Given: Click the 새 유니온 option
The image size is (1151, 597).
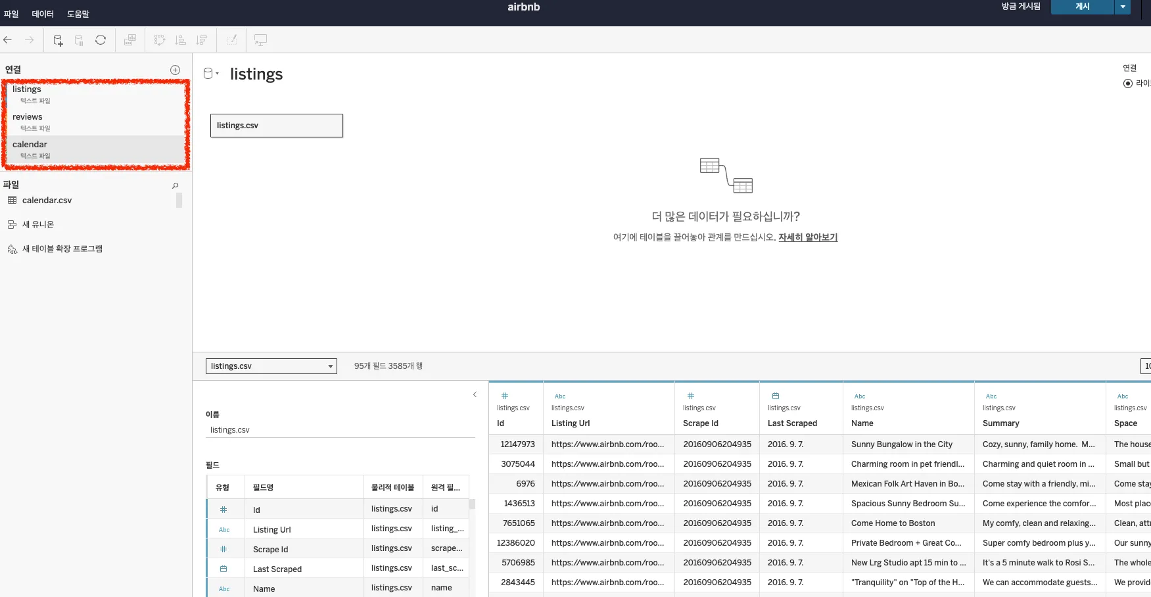Looking at the screenshot, I should point(38,224).
